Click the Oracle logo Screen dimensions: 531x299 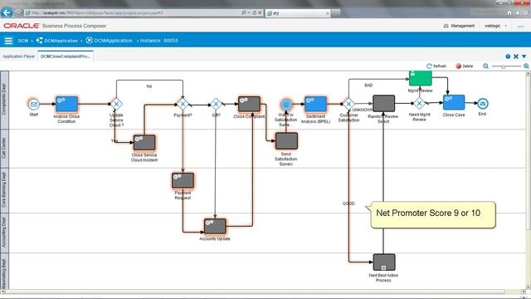coord(22,26)
